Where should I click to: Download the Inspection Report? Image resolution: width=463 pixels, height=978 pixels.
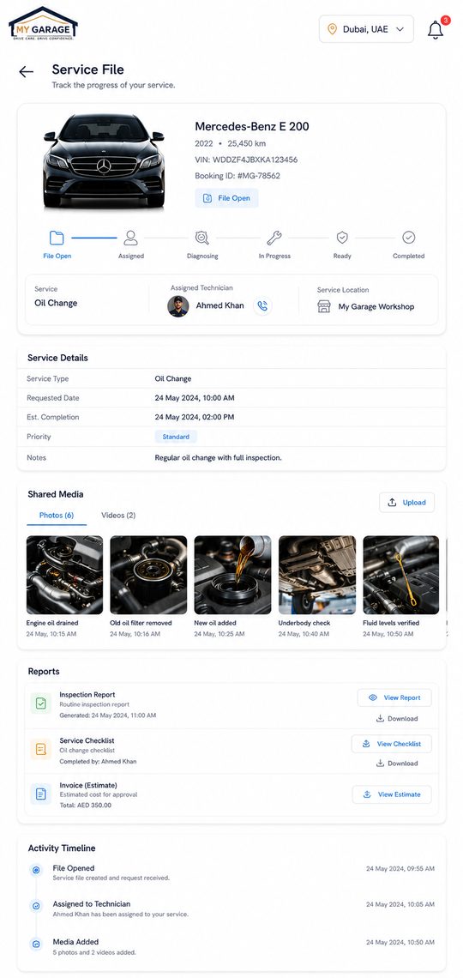click(x=397, y=719)
